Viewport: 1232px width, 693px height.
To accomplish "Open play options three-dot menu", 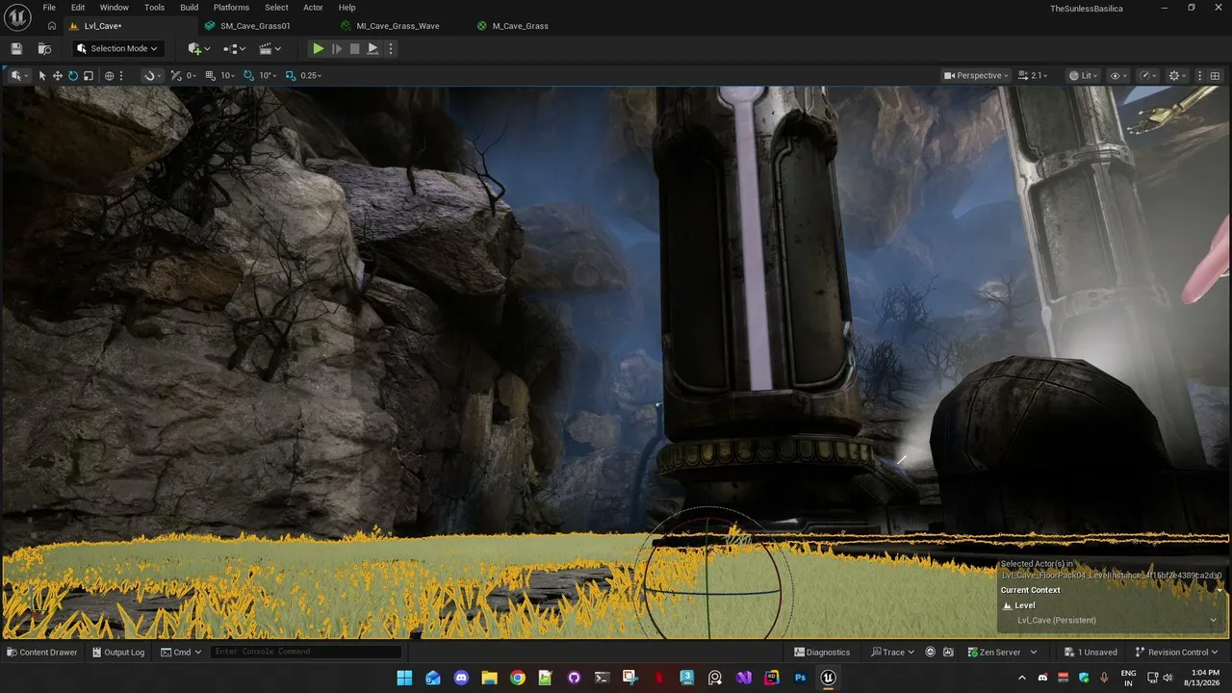I will pyautogui.click(x=390, y=49).
